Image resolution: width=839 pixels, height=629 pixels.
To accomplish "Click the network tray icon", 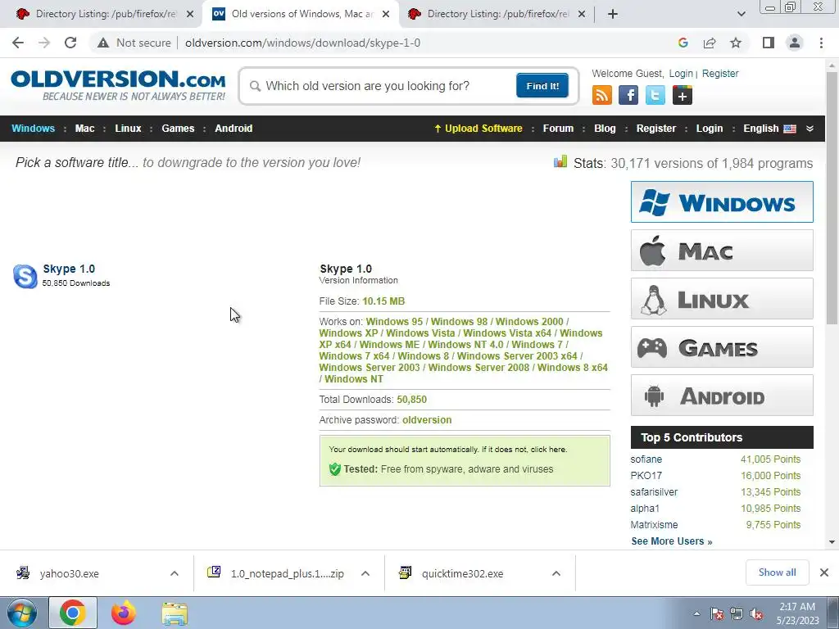I will click(737, 614).
